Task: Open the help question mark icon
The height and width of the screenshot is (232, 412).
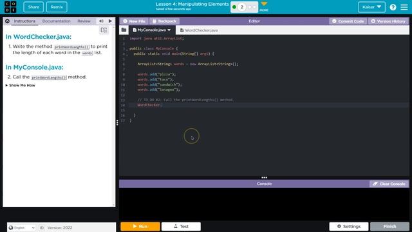Action: 393,7
